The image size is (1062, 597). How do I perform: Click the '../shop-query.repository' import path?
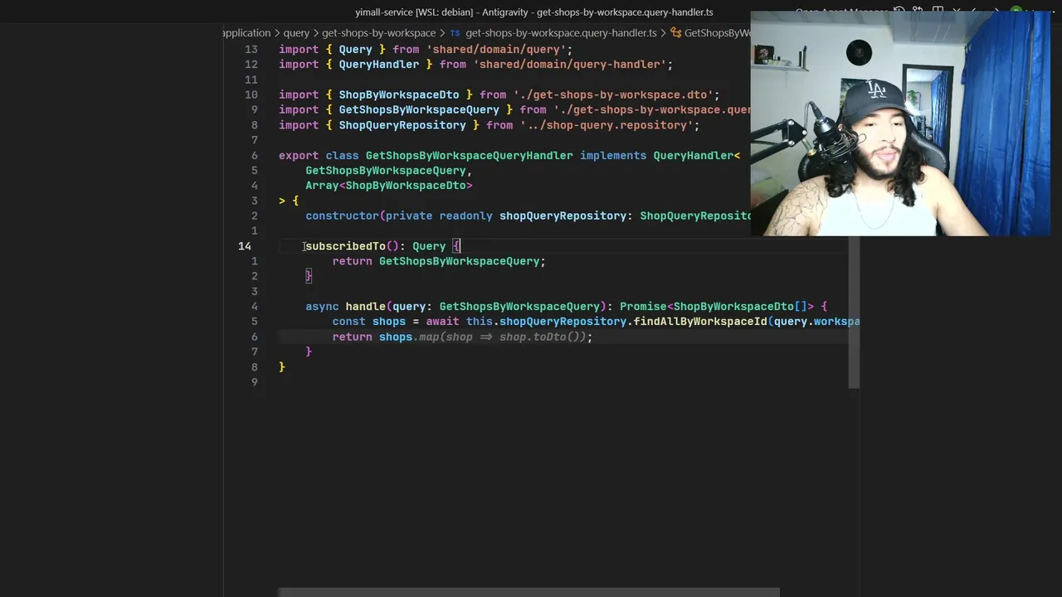(x=607, y=126)
